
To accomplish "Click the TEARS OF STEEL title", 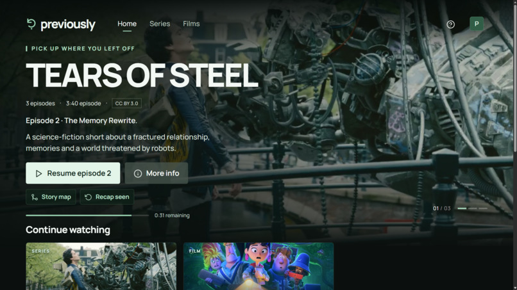I will [x=142, y=75].
